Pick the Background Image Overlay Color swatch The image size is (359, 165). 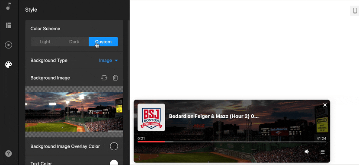(x=114, y=146)
